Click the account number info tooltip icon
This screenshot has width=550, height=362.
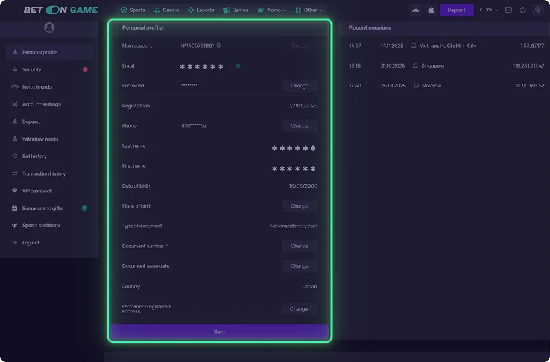point(218,45)
